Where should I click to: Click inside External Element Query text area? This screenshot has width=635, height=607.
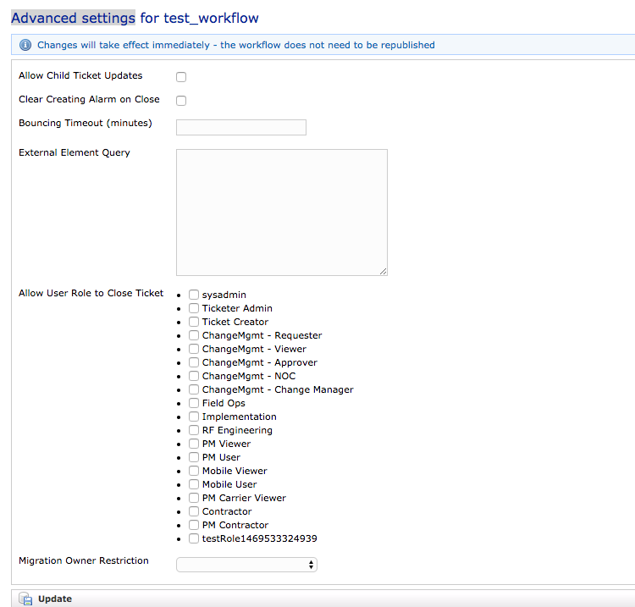pyautogui.click(x=281, y=212)
